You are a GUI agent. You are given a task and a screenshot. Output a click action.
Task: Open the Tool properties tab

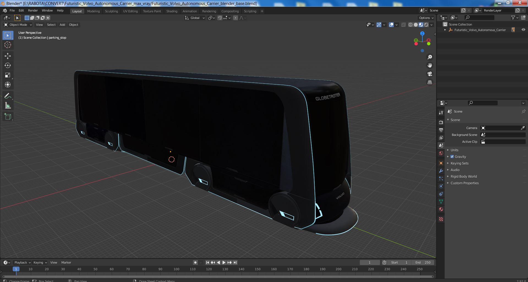[x=441, y=113]
